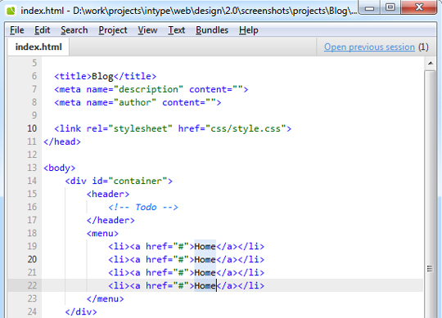Screen dimensions: 442x318
Task: Click Home on line 20
Action: coord(205,259)
